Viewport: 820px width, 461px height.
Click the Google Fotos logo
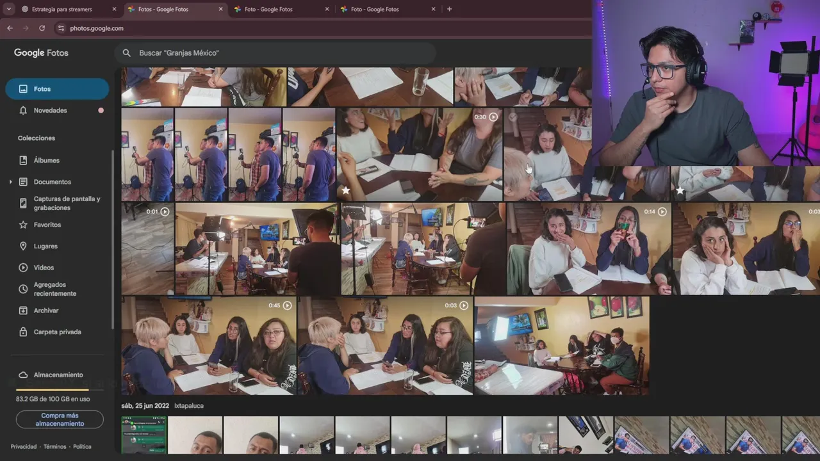coord(41,53)
